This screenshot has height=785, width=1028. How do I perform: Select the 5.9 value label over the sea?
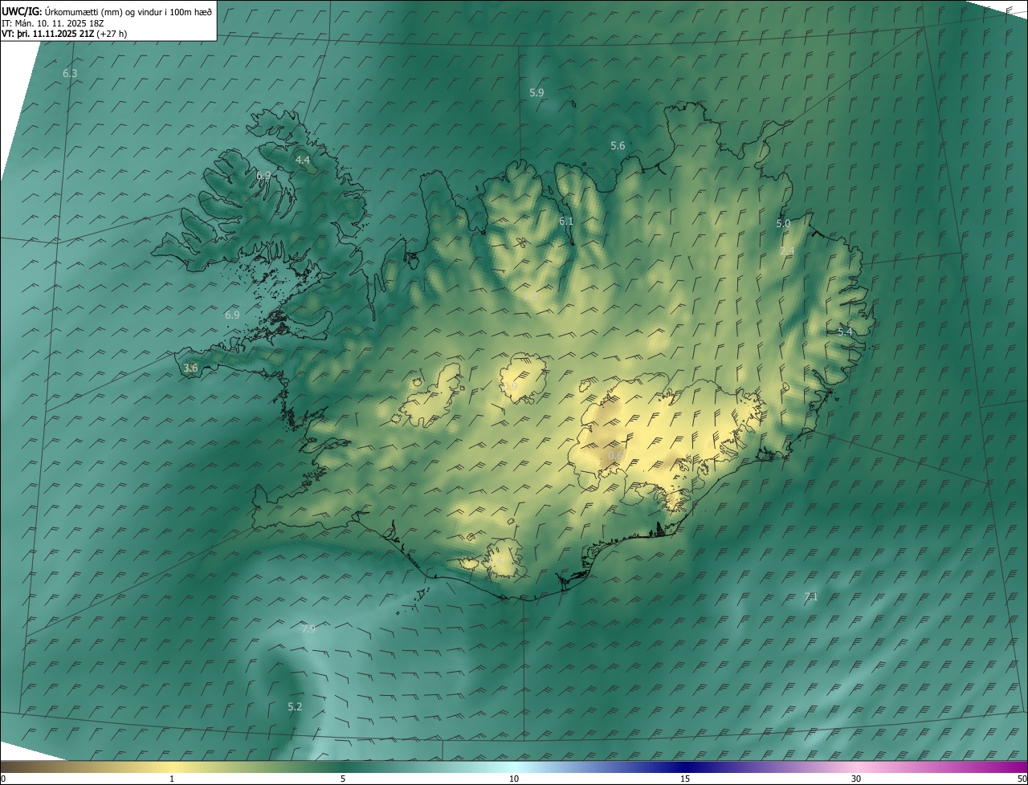pos(536,92)
